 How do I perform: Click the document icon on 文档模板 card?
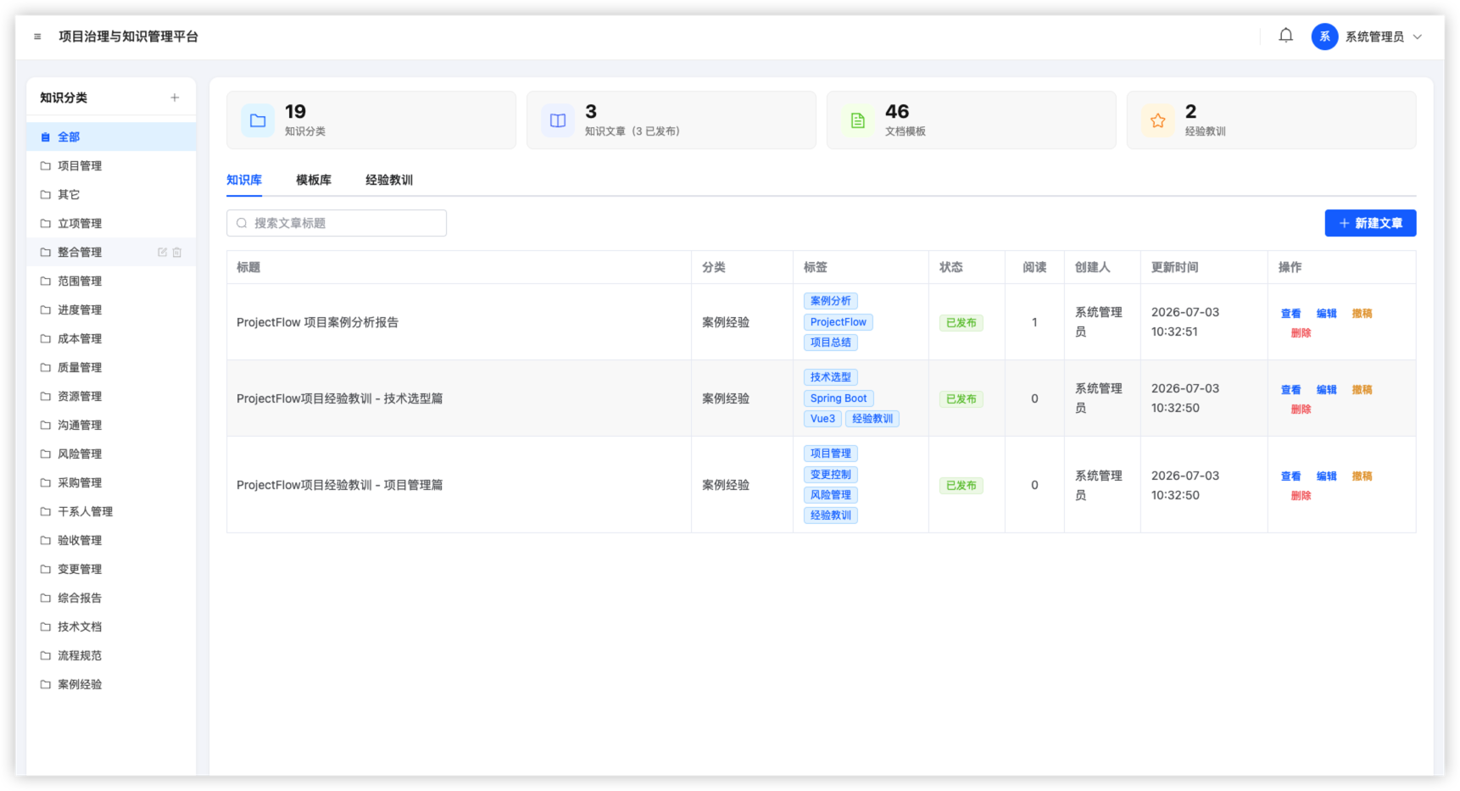coord(858,120)
